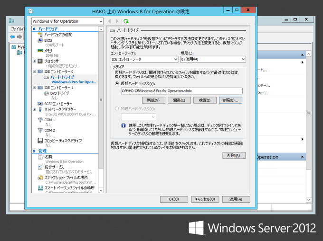Select 'CDからブート' BIOS subtext

tap(55, 45)
